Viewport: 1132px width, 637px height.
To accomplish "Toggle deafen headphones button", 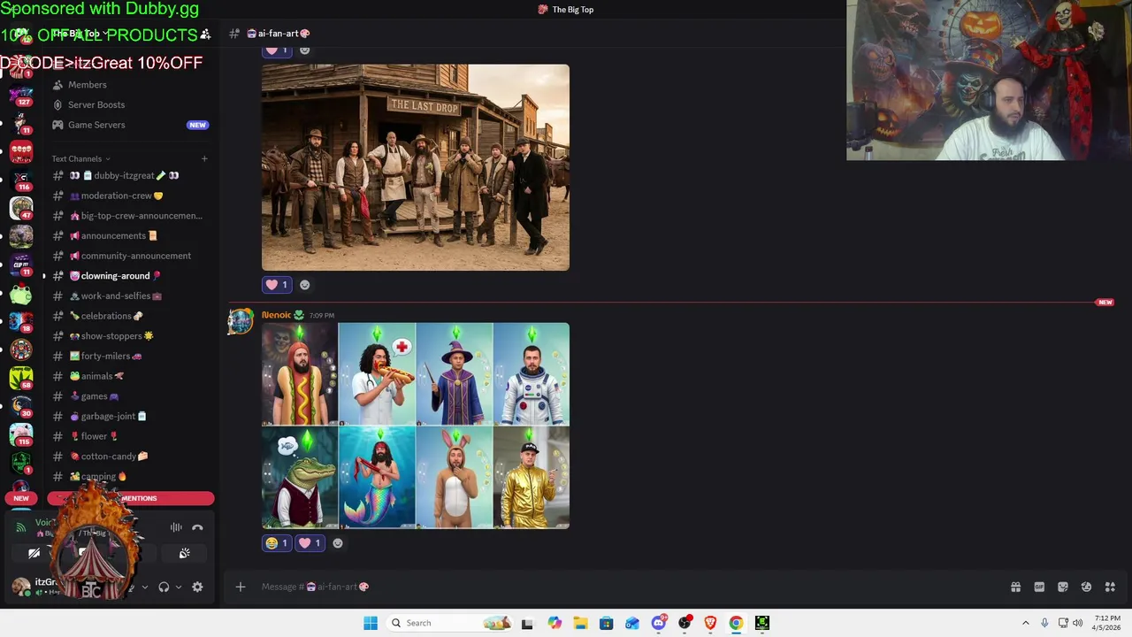I will (x=164, y=587).
